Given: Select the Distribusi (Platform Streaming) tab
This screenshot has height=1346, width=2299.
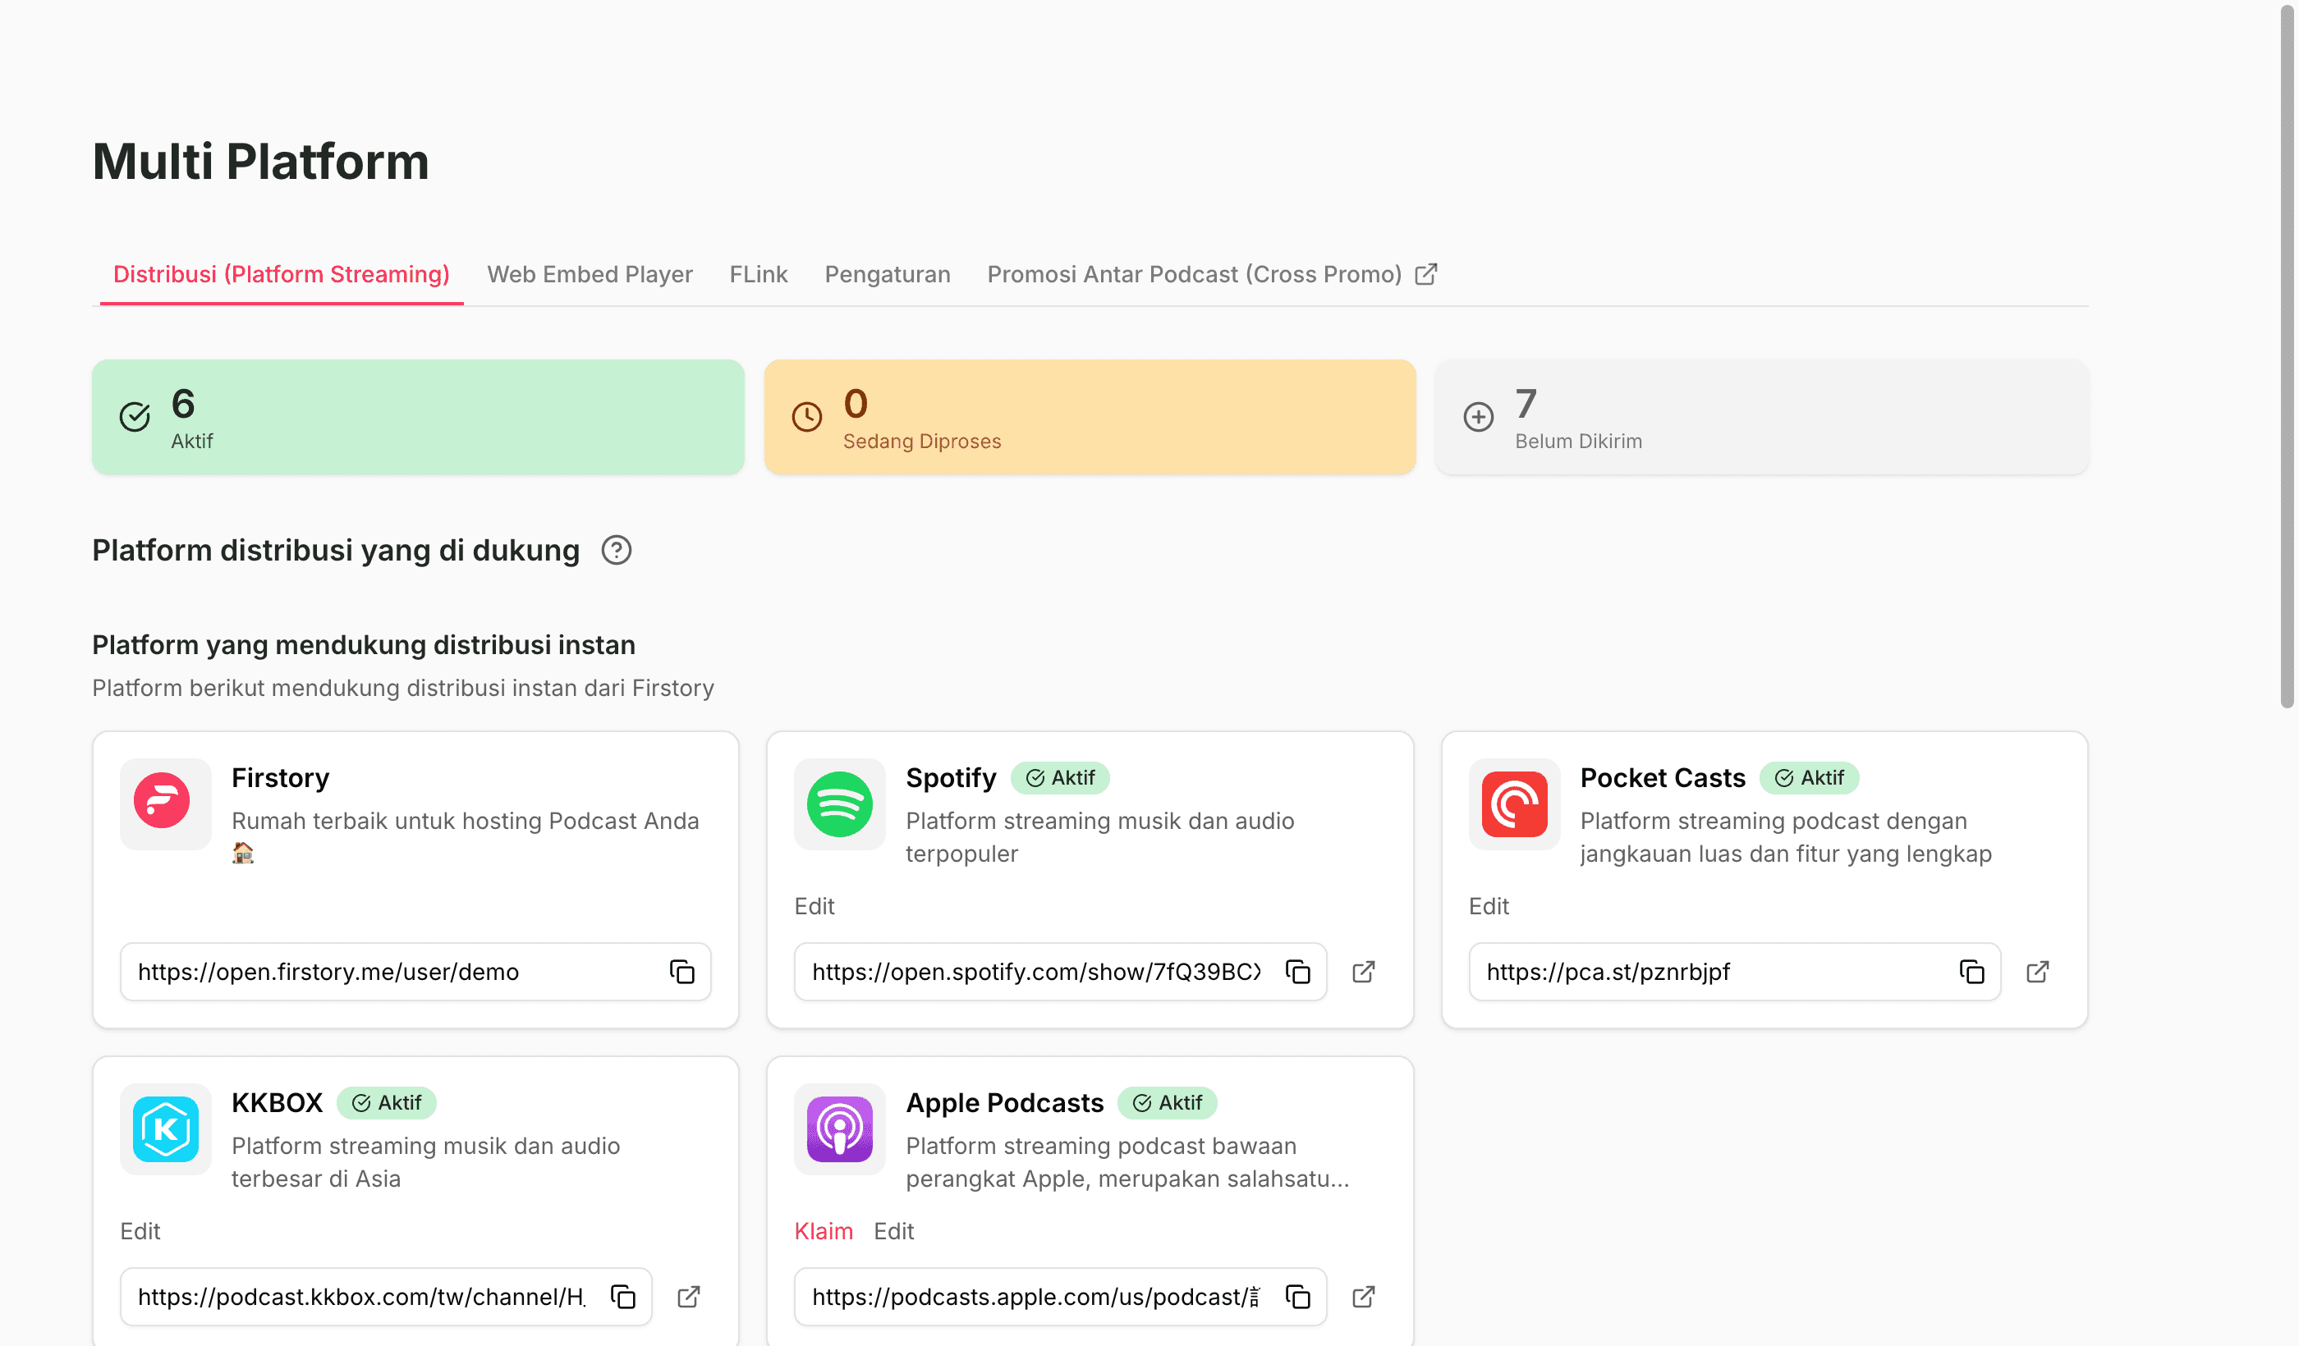Looking at the screenshot, I should [x=281, y=274].
